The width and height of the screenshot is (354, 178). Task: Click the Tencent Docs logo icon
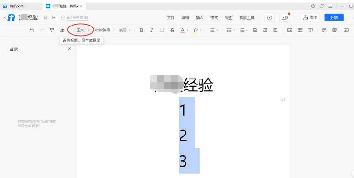coord(11,17)
